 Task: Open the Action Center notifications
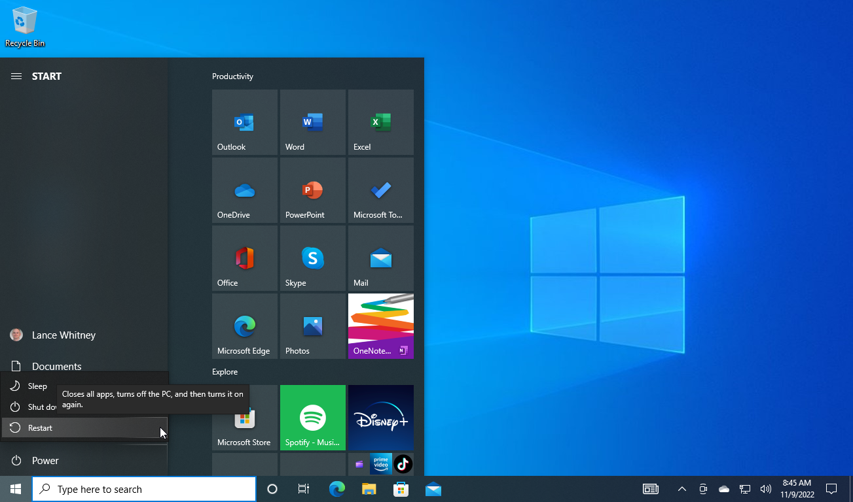point(831,489)
